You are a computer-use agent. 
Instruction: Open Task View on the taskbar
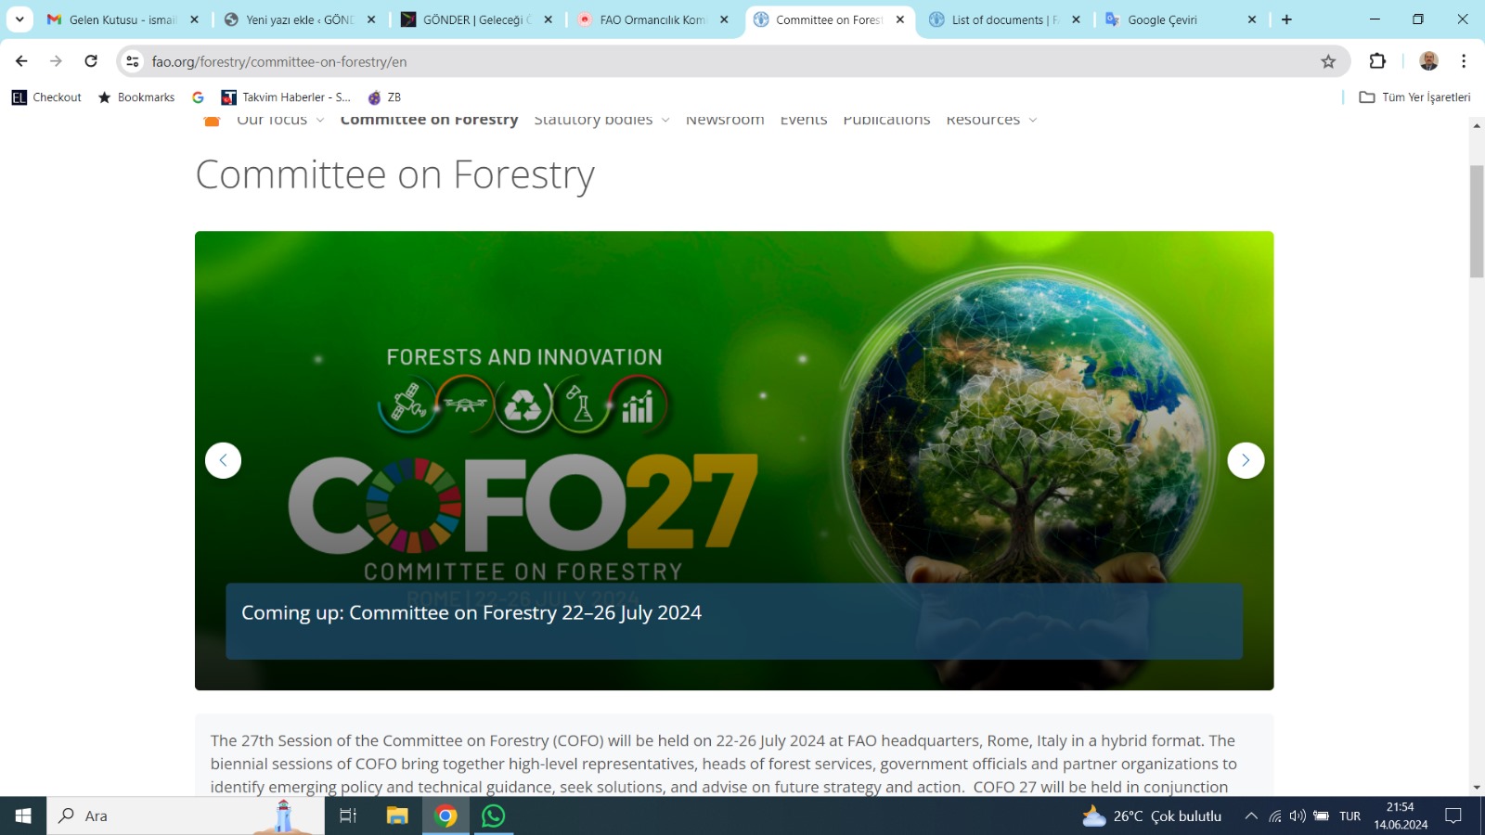click(x=348, y=816)
